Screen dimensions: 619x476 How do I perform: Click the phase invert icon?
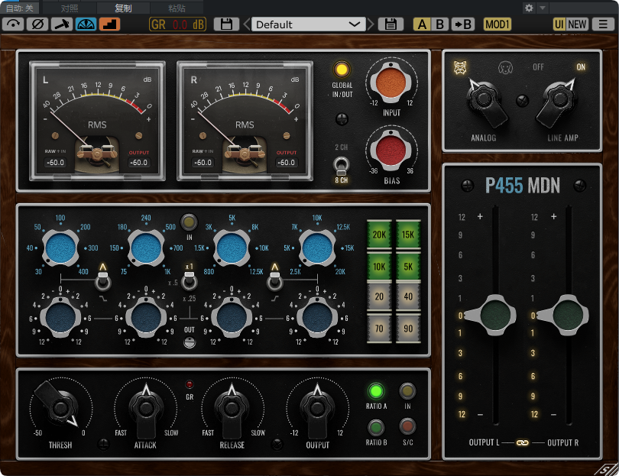[37, 24]
